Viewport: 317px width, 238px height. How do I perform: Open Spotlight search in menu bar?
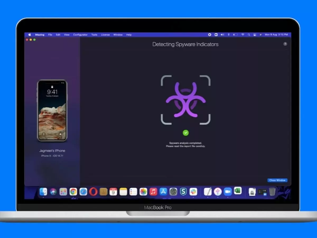click(x=249, y=35)
